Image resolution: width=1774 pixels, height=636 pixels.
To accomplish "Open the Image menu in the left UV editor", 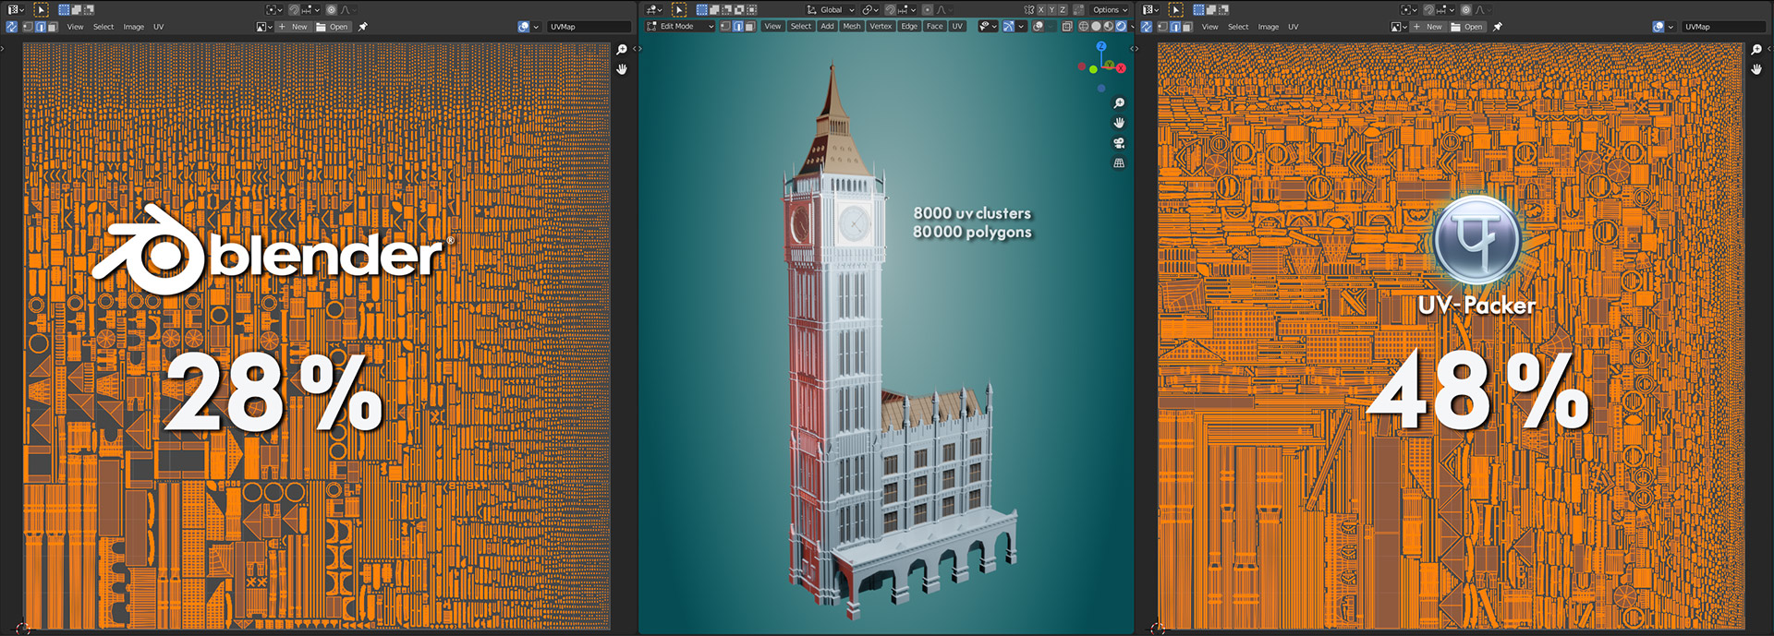I will click(x=134, y=27).
